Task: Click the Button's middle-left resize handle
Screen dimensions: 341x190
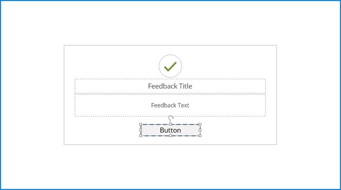Action: pos(141,130)
